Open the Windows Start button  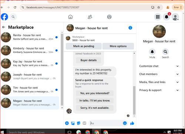pyautogui.click(x=2, y=132)
